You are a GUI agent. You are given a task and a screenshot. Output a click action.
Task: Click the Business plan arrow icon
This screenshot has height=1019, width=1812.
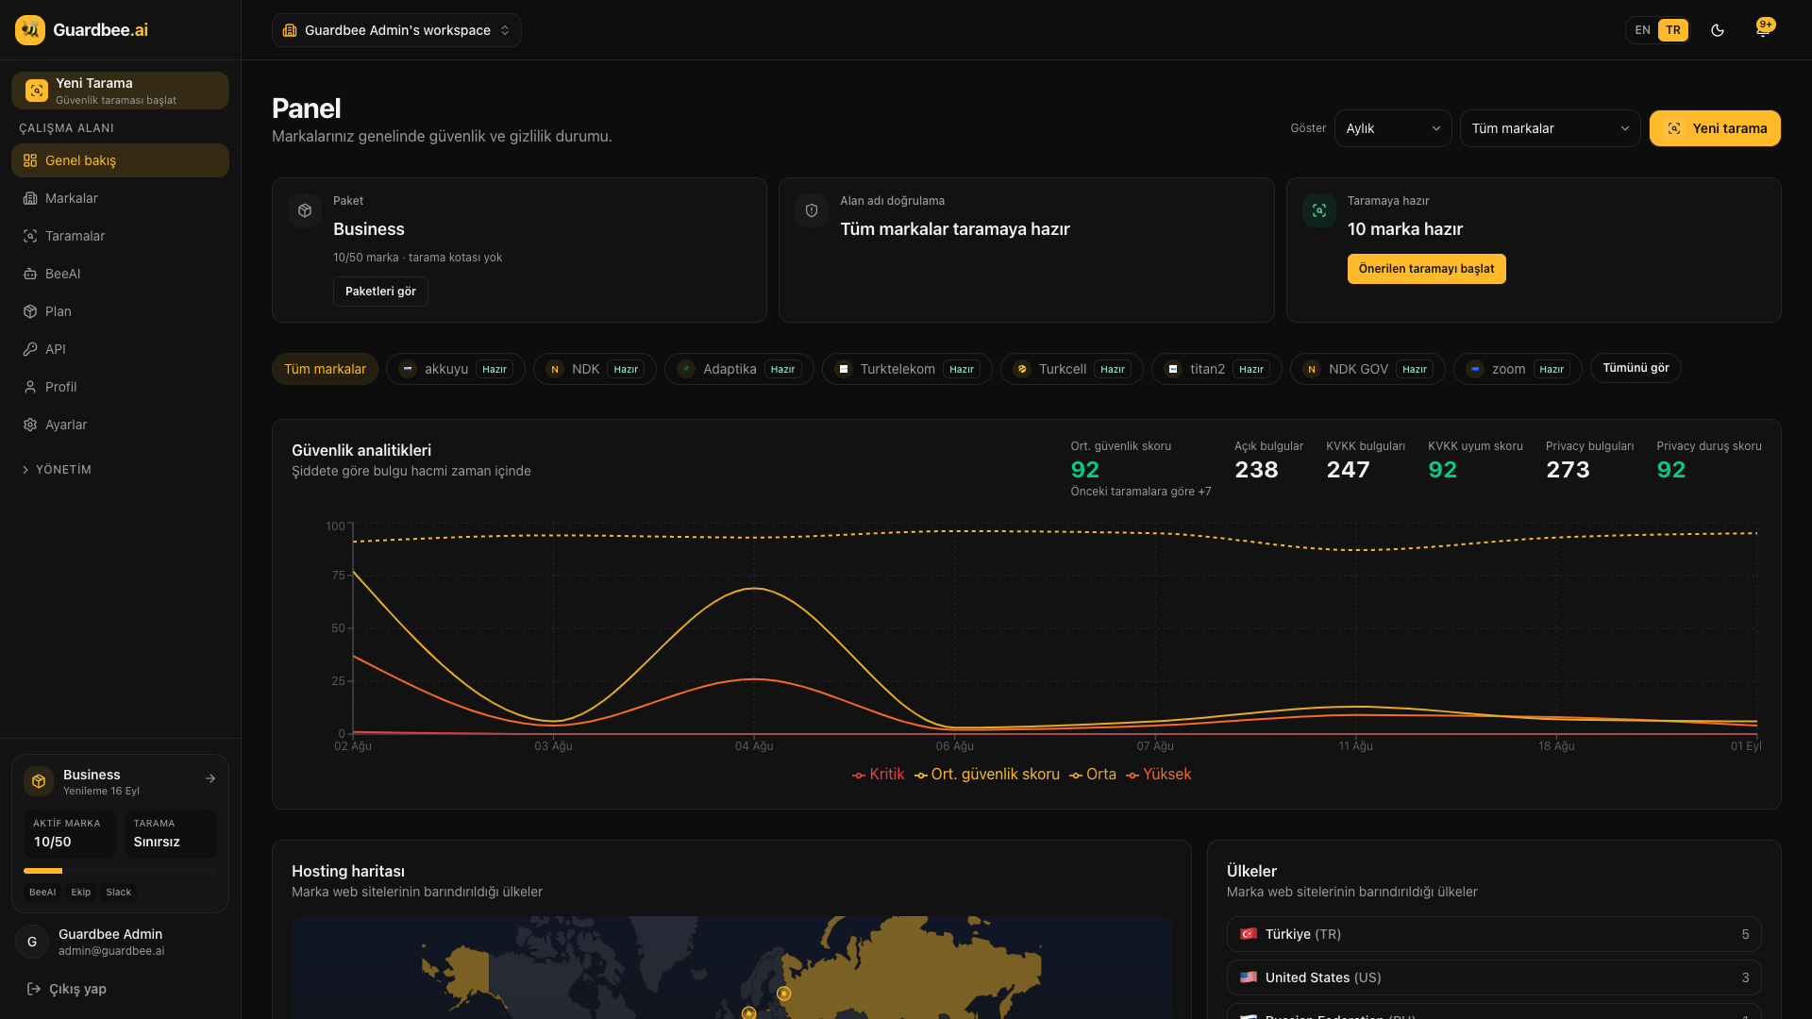click(210, 778)
